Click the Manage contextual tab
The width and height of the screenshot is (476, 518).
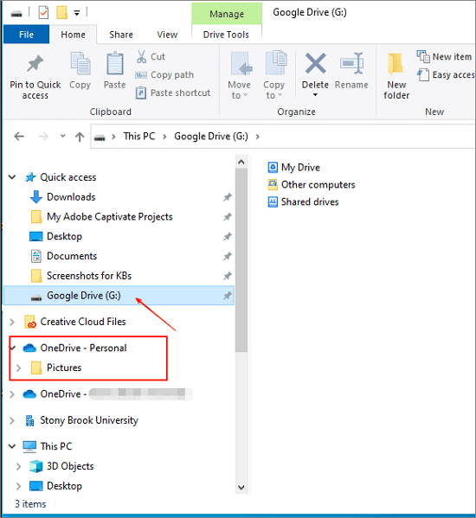(x=227, y=14)
